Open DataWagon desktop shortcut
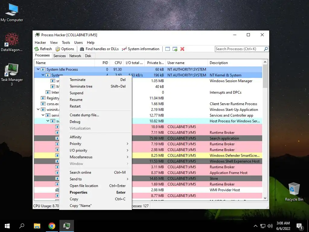 [12, 42]
